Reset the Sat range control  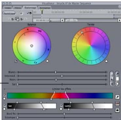(x=4, y=109)
